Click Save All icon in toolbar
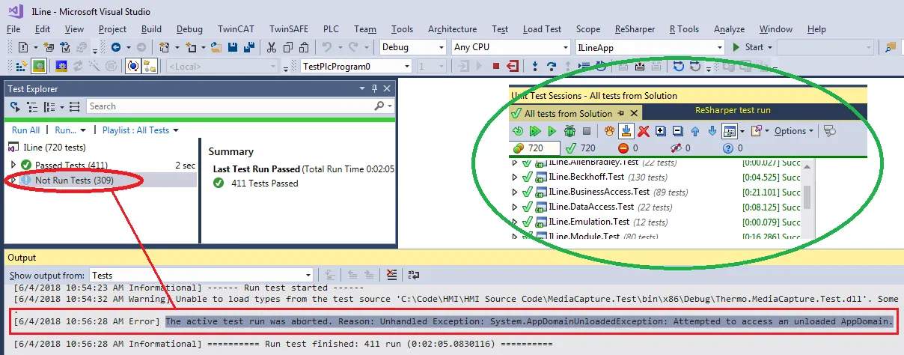Viewport: 904px width, 355px height. click(250, 47)
